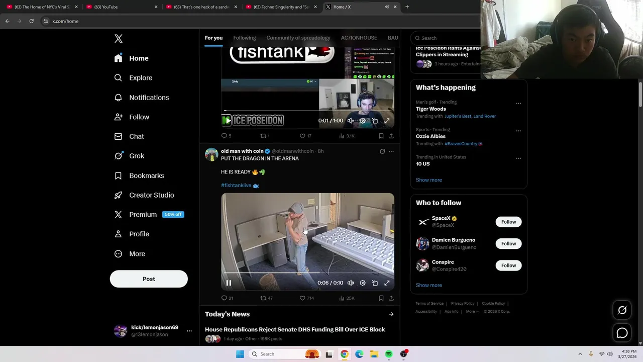Click the #fishtanklive hashtag

[x=236, y=186]
